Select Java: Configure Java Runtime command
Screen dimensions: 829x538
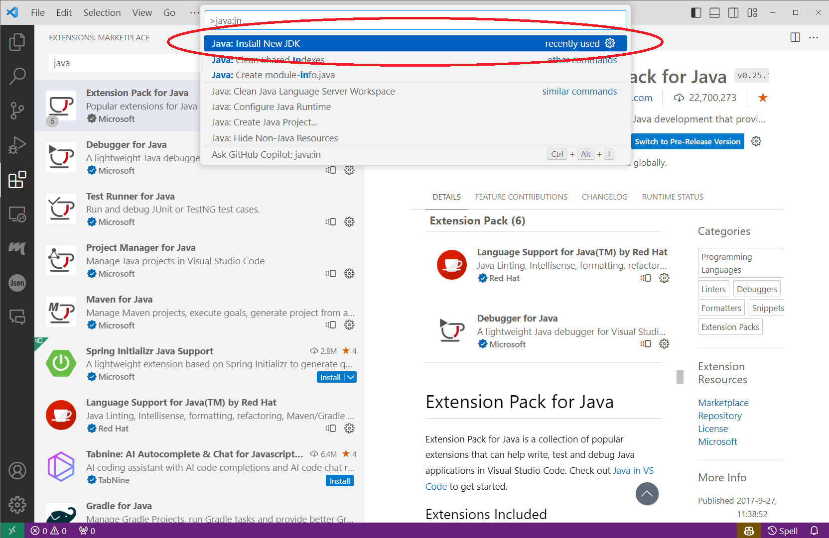[x=415, y=107]
